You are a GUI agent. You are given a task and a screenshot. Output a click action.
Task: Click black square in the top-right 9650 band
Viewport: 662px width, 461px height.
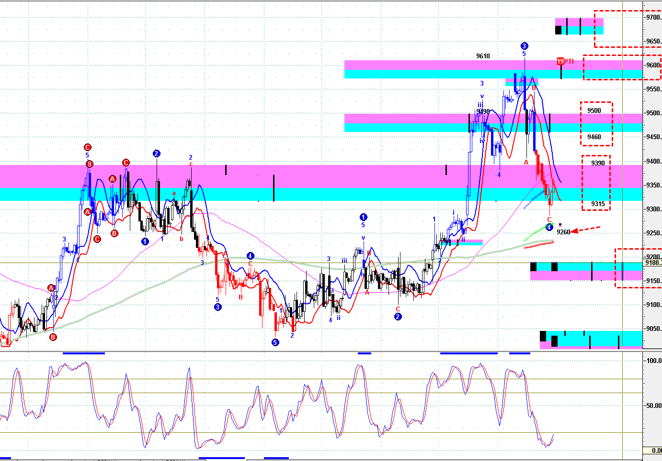click(558, 30)
